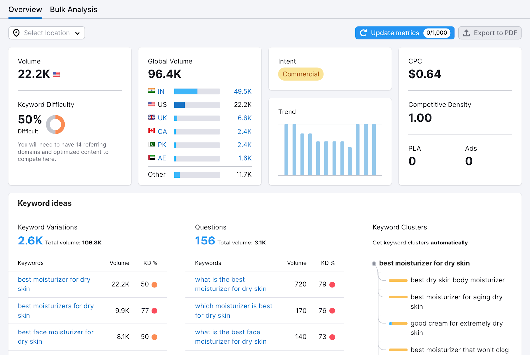The width and height of the screenshot is (530, 355).
Task: Click the red KD dot beside 79
Action: [332, 284]
